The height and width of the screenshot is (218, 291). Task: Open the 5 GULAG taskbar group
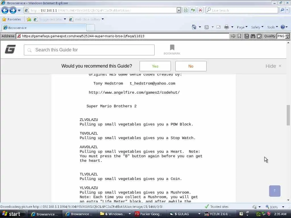click(184, 214)
